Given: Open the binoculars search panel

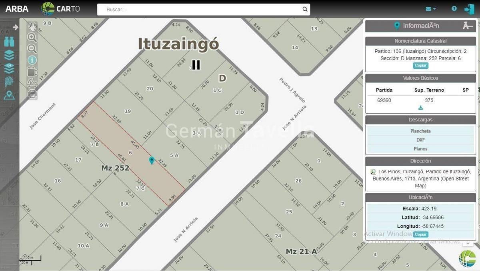Looking at the screenshot, I should (9, 42).
